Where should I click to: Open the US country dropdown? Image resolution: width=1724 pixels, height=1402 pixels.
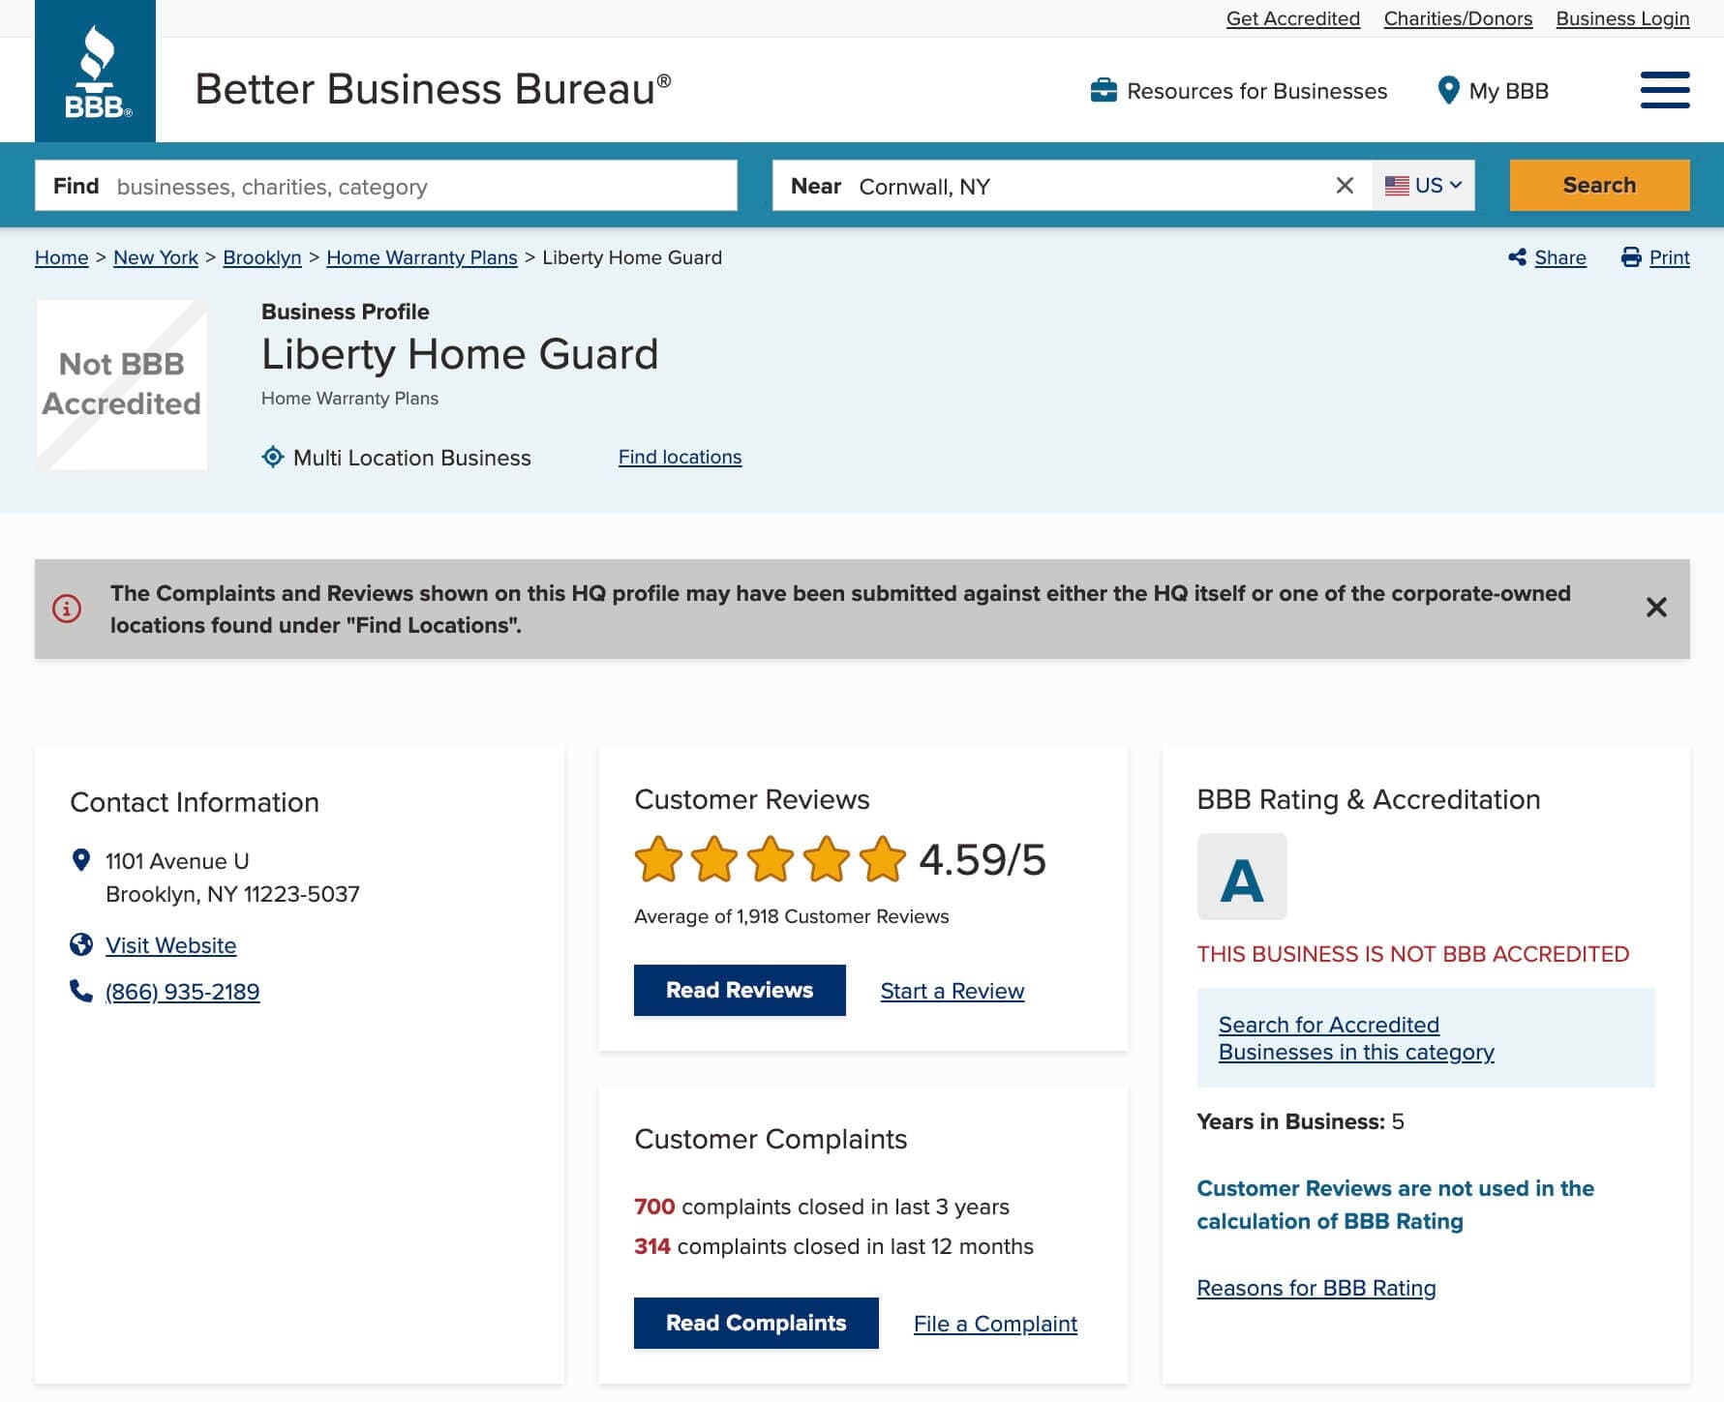pyautogui.click(x=1423, y=185)
